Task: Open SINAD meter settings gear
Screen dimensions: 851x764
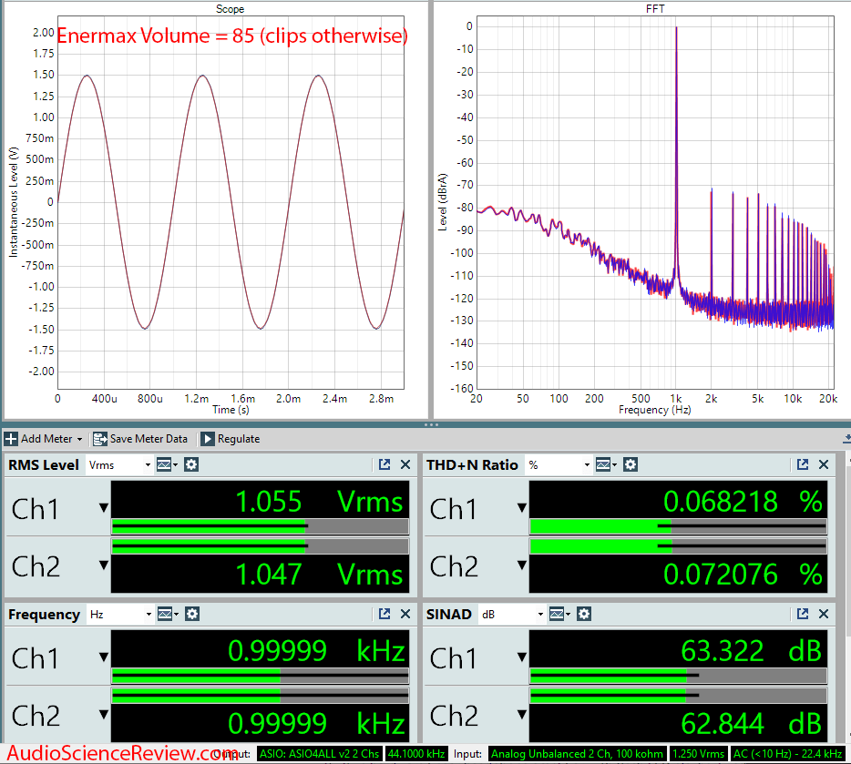Action: [584, 614]
